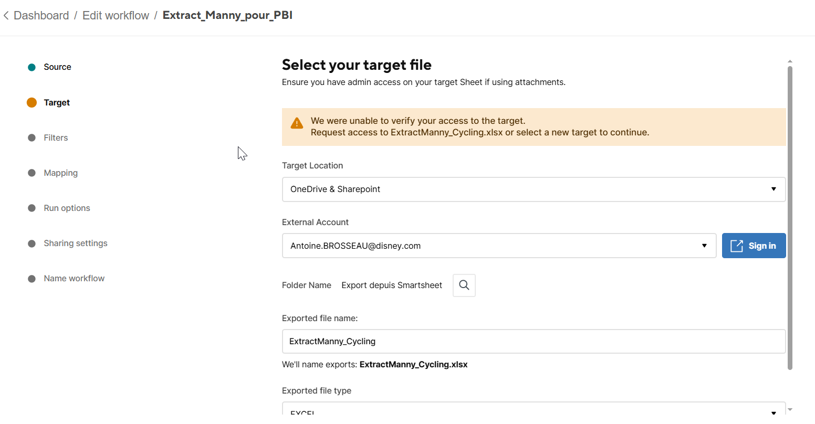Click the Sign in external-link icon
Screen dimensions: 815x424
[x=737, y=246]
